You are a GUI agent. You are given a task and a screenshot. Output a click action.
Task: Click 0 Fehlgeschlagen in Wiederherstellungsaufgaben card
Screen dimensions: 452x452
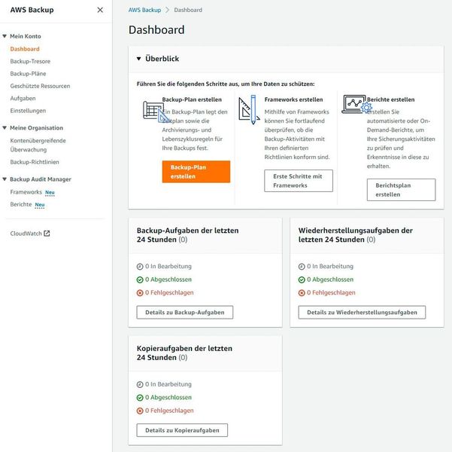tap(331, 293)
